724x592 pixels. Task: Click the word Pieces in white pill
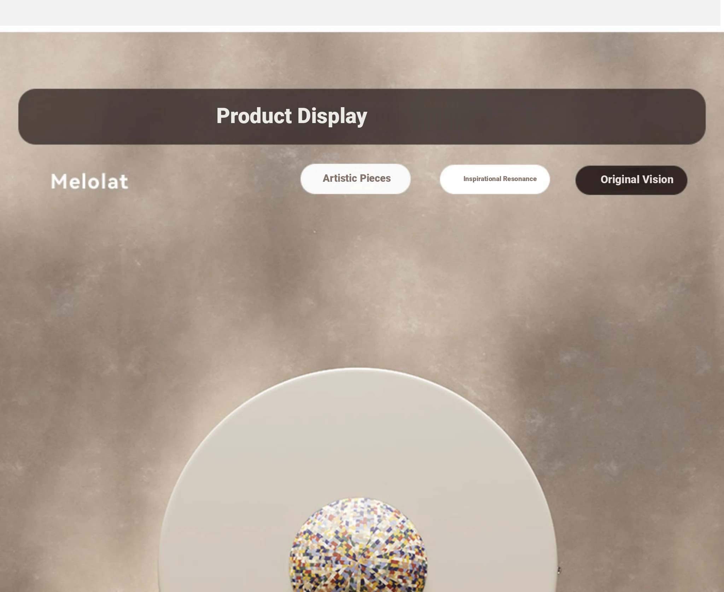pyautogui.click(x=375, y=178)
